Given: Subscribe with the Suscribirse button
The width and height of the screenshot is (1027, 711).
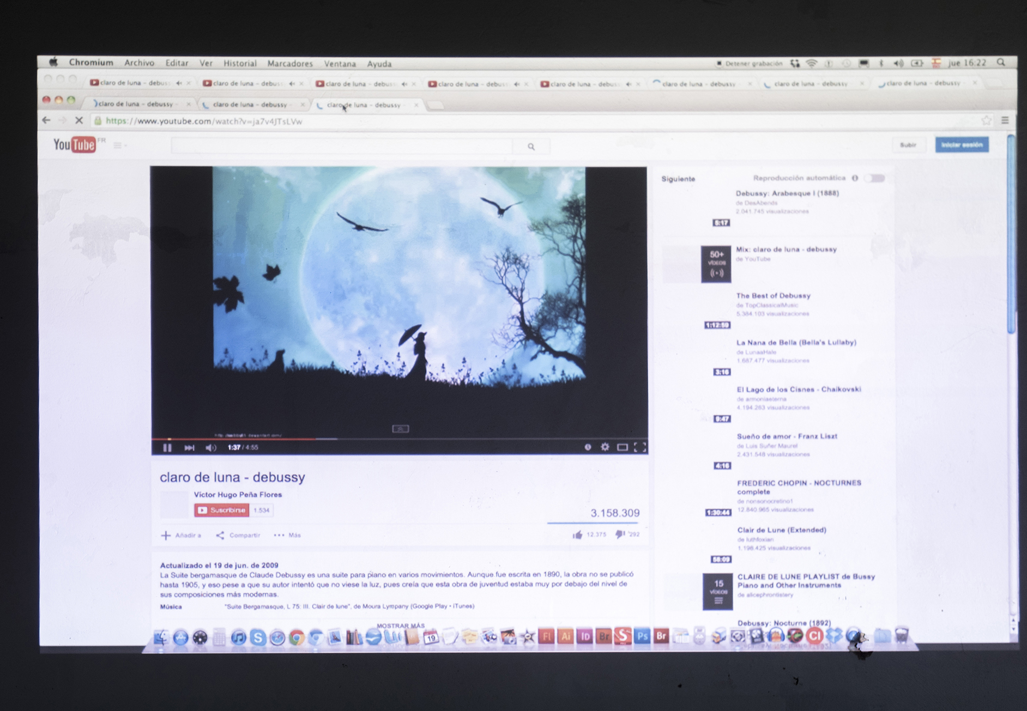Looking at the screenshot, I should point(221,511).
